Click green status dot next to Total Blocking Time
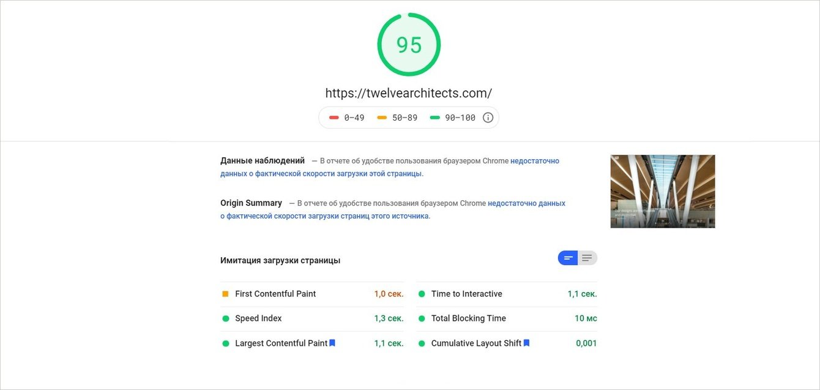This screenshot has width=820, height=390. click(422, 318)
